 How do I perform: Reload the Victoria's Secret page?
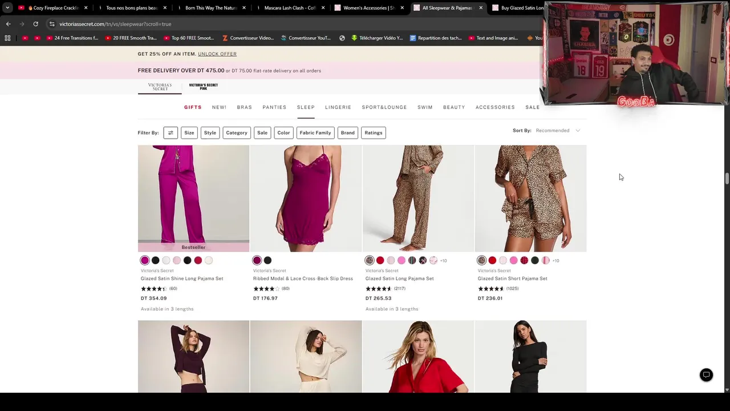[x=35, y=24]
